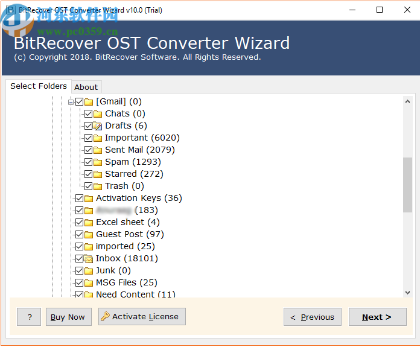Click the Guest Post folder icon
This screenshot has width=420, height=350.
(x=89, y=235)
